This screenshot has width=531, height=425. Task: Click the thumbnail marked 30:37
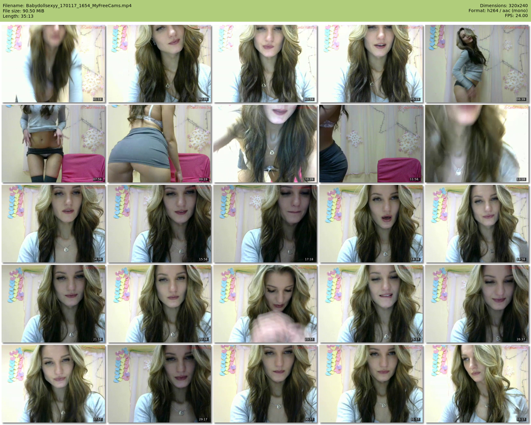[265, 384]
